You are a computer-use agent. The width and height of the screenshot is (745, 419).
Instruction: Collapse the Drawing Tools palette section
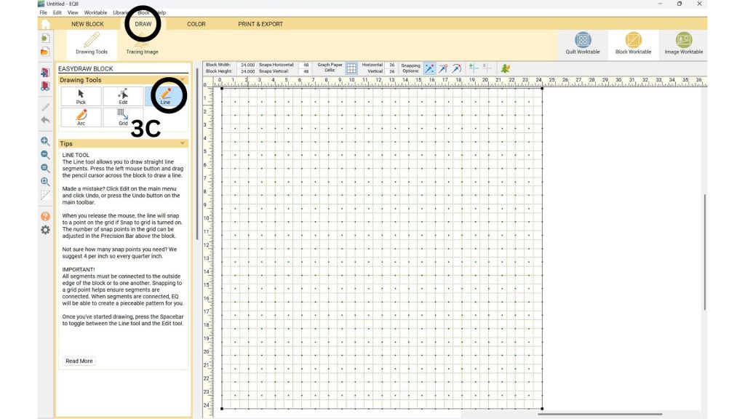coord(183,80)
